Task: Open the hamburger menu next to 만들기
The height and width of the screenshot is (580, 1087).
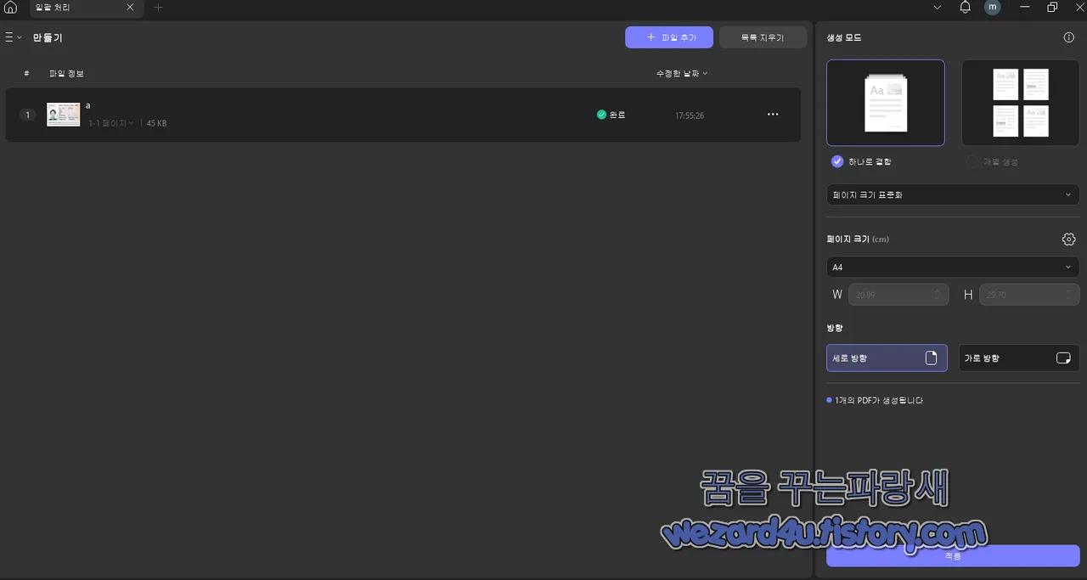Action: [11, 37]
